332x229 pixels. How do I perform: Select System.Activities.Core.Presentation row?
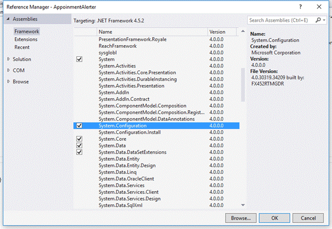[x=156, y=73]
